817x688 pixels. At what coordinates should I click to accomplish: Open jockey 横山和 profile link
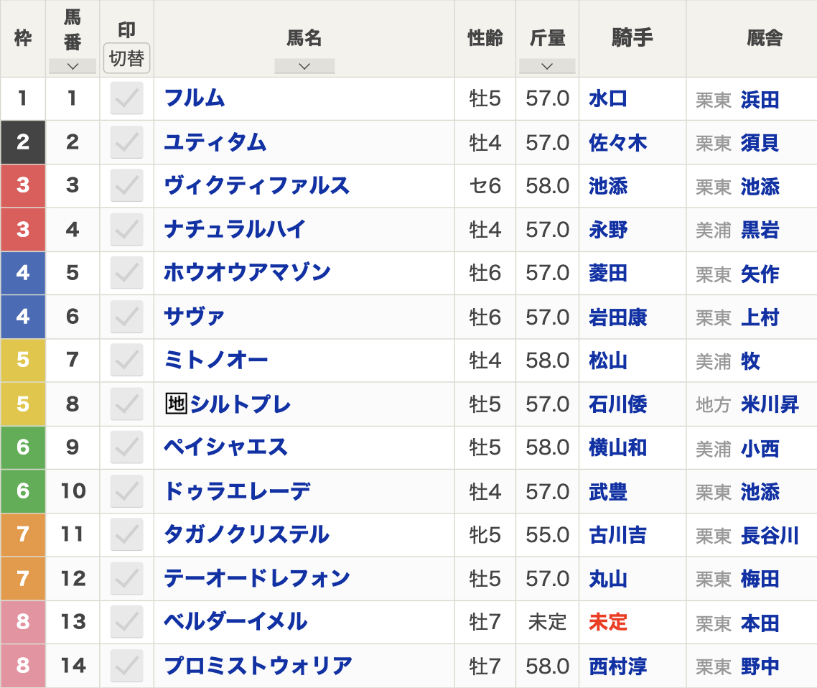[618, 448]
